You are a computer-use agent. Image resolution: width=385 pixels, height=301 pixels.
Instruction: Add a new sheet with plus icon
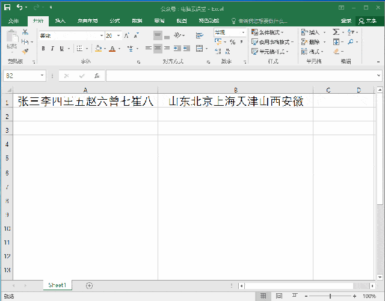pyautogui.click(x=90, y=285)
